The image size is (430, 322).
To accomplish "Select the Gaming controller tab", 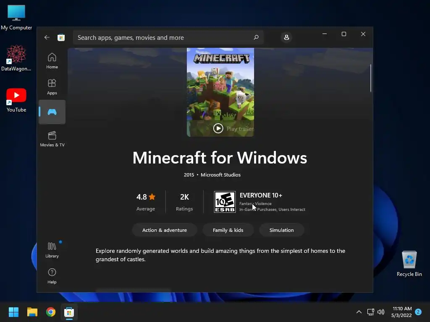I will (x=52, y=112).
